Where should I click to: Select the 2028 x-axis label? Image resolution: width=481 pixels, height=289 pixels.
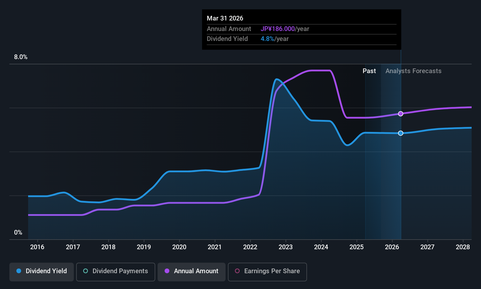point(463,247)
